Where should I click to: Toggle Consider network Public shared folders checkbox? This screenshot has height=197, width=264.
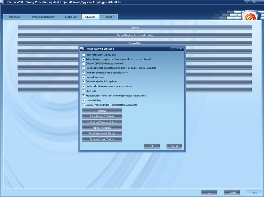[x=84, y=105]
